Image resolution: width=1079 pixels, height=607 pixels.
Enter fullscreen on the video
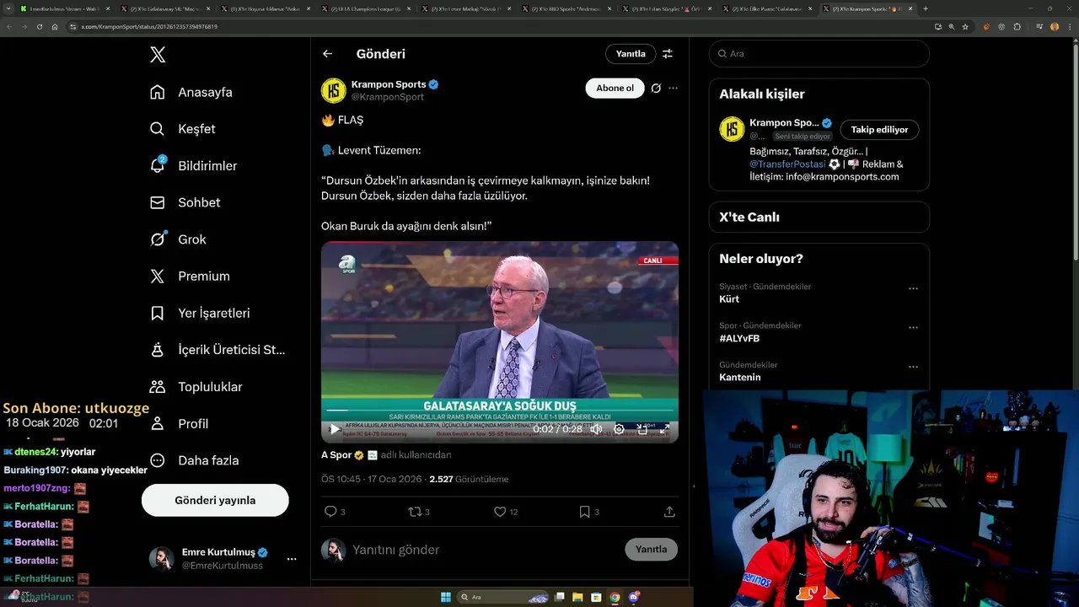664,429
